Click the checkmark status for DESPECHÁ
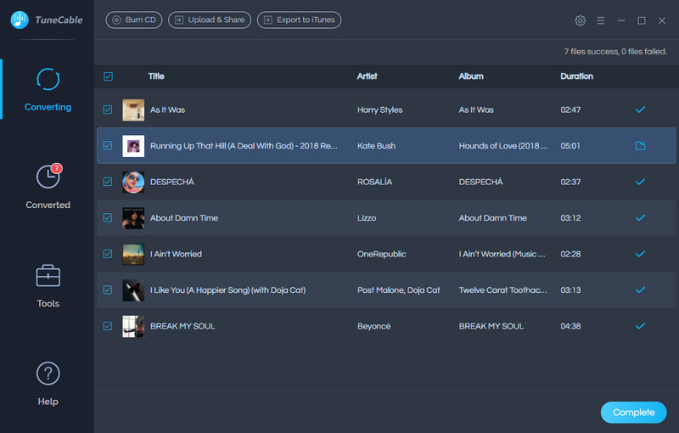Screen dimensions: 679x433 click(x=640, y=182)
